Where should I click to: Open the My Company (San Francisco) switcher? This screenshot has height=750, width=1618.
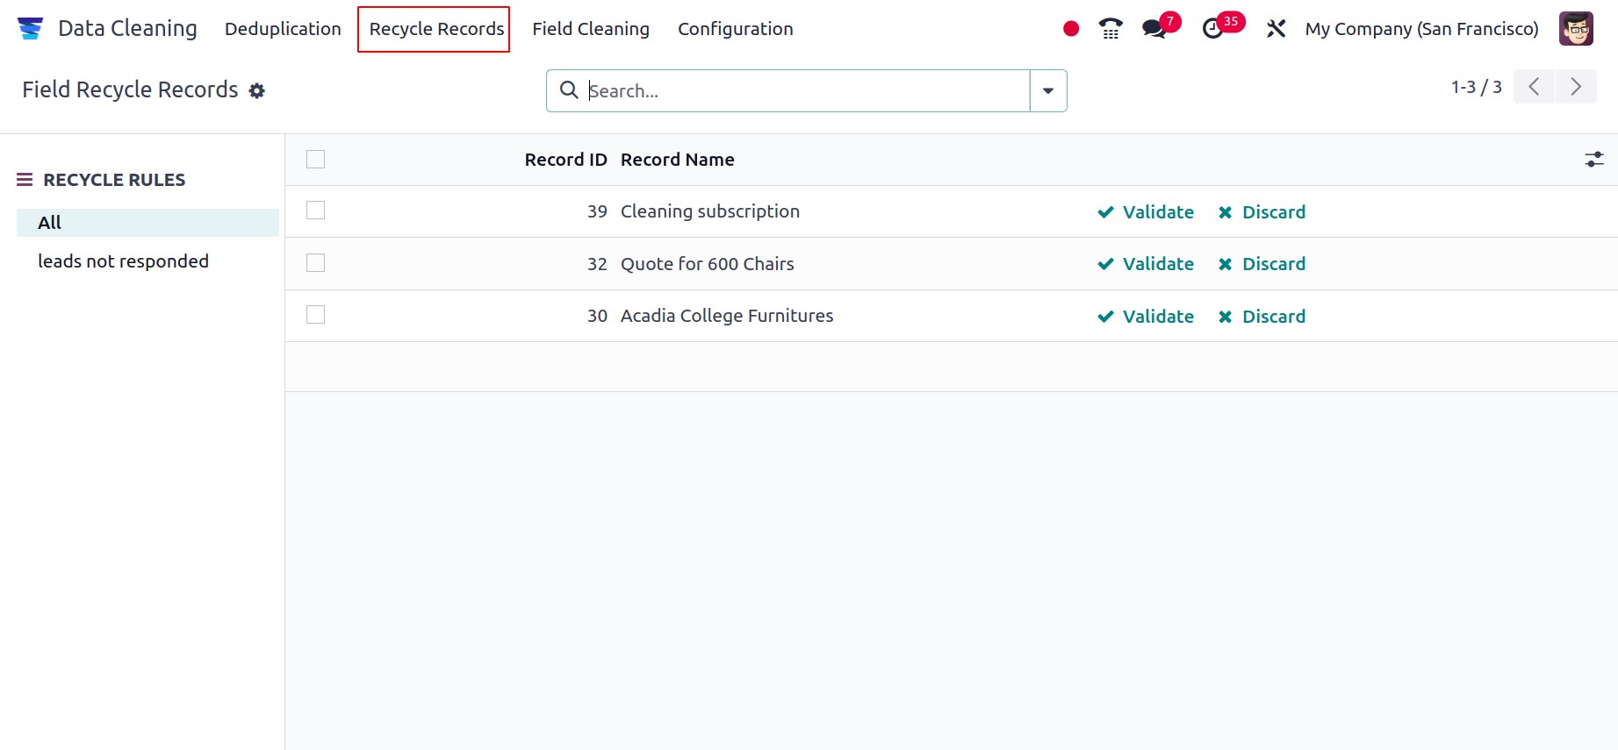click(1421, 29)
